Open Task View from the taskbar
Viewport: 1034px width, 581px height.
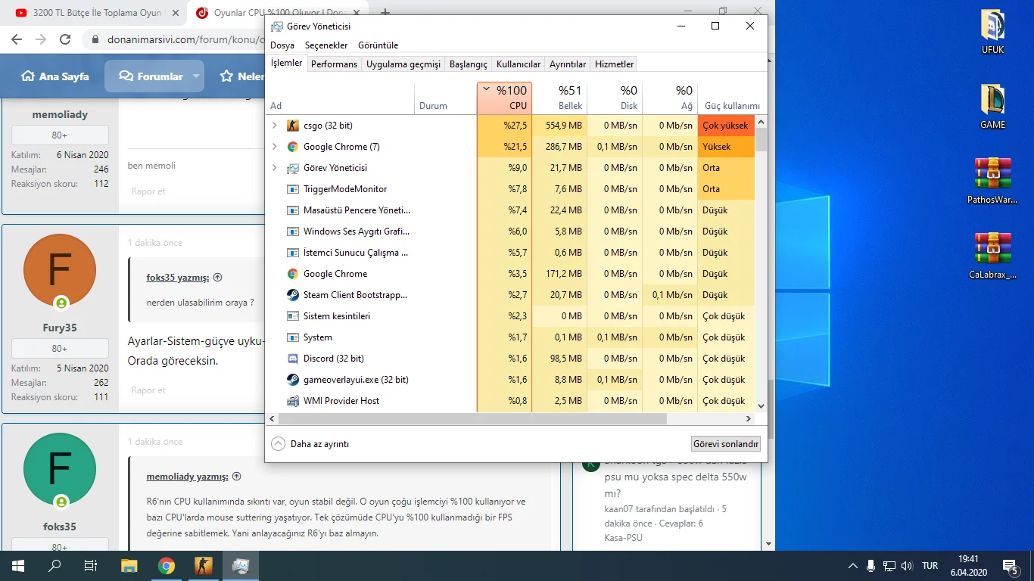(x=91, y=566)
